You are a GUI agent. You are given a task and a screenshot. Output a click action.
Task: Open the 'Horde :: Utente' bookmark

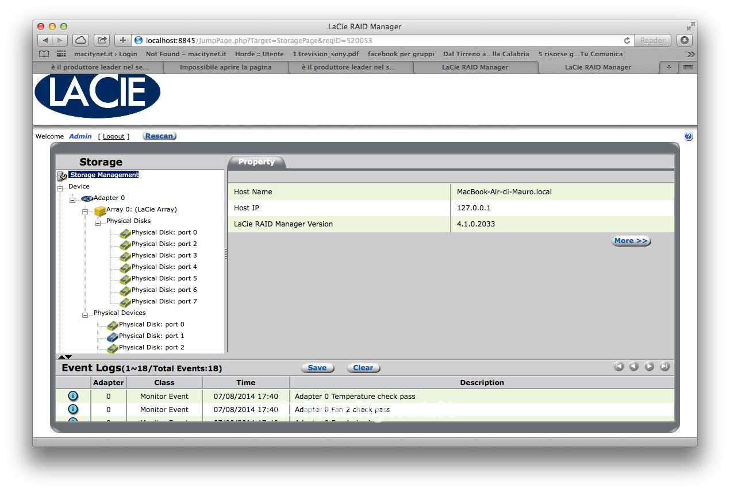click(x=259, y=54)
